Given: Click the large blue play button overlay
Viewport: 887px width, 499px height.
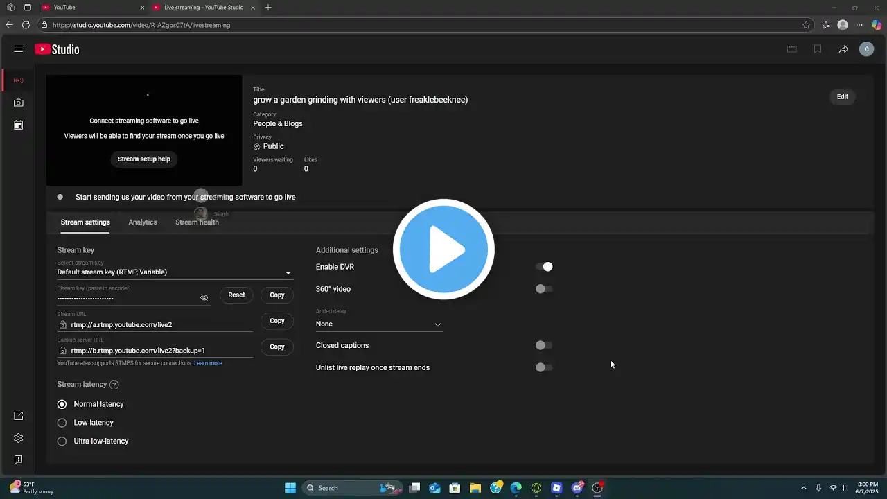Looking at the screenshot, I should [443, 249].
